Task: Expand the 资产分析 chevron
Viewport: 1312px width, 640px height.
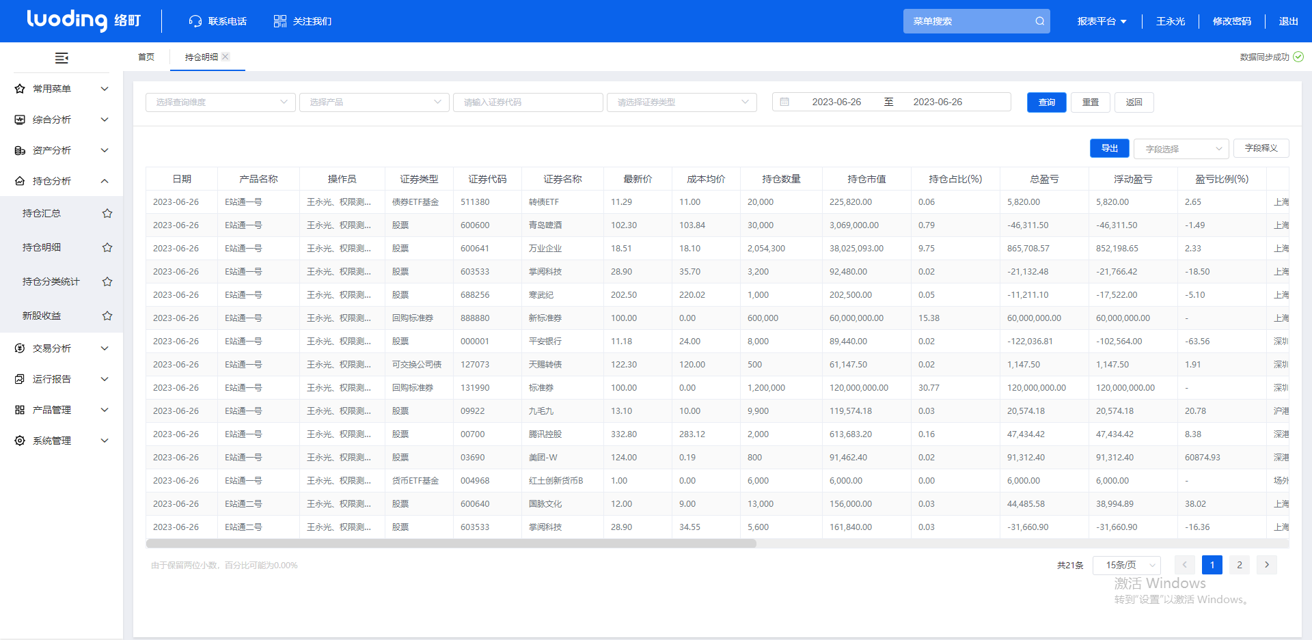Action: tap(105, 150)
